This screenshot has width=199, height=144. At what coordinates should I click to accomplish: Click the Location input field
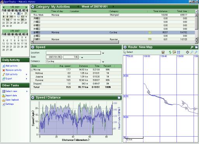pyautogui.click(x=73, y=53)
